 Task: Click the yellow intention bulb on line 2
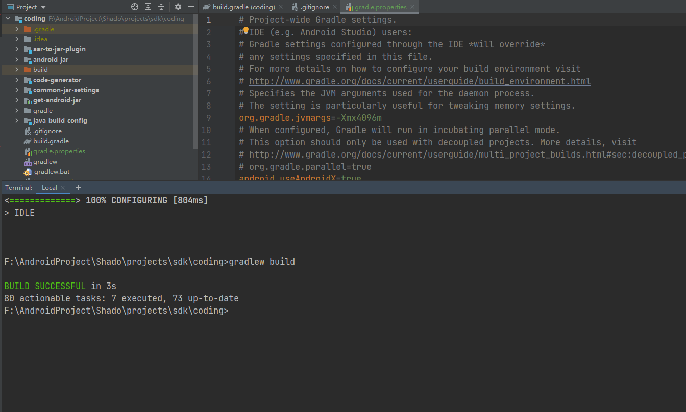(244, 31)
